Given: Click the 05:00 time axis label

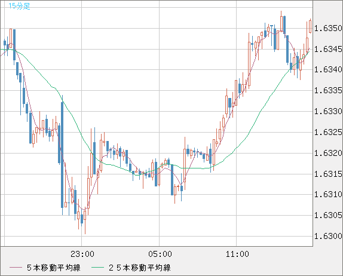Looking at the screenshot, I should [160, 254].
